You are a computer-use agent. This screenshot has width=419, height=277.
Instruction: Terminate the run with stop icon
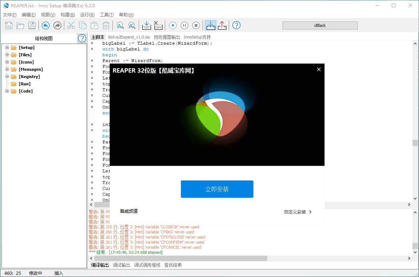196,25
